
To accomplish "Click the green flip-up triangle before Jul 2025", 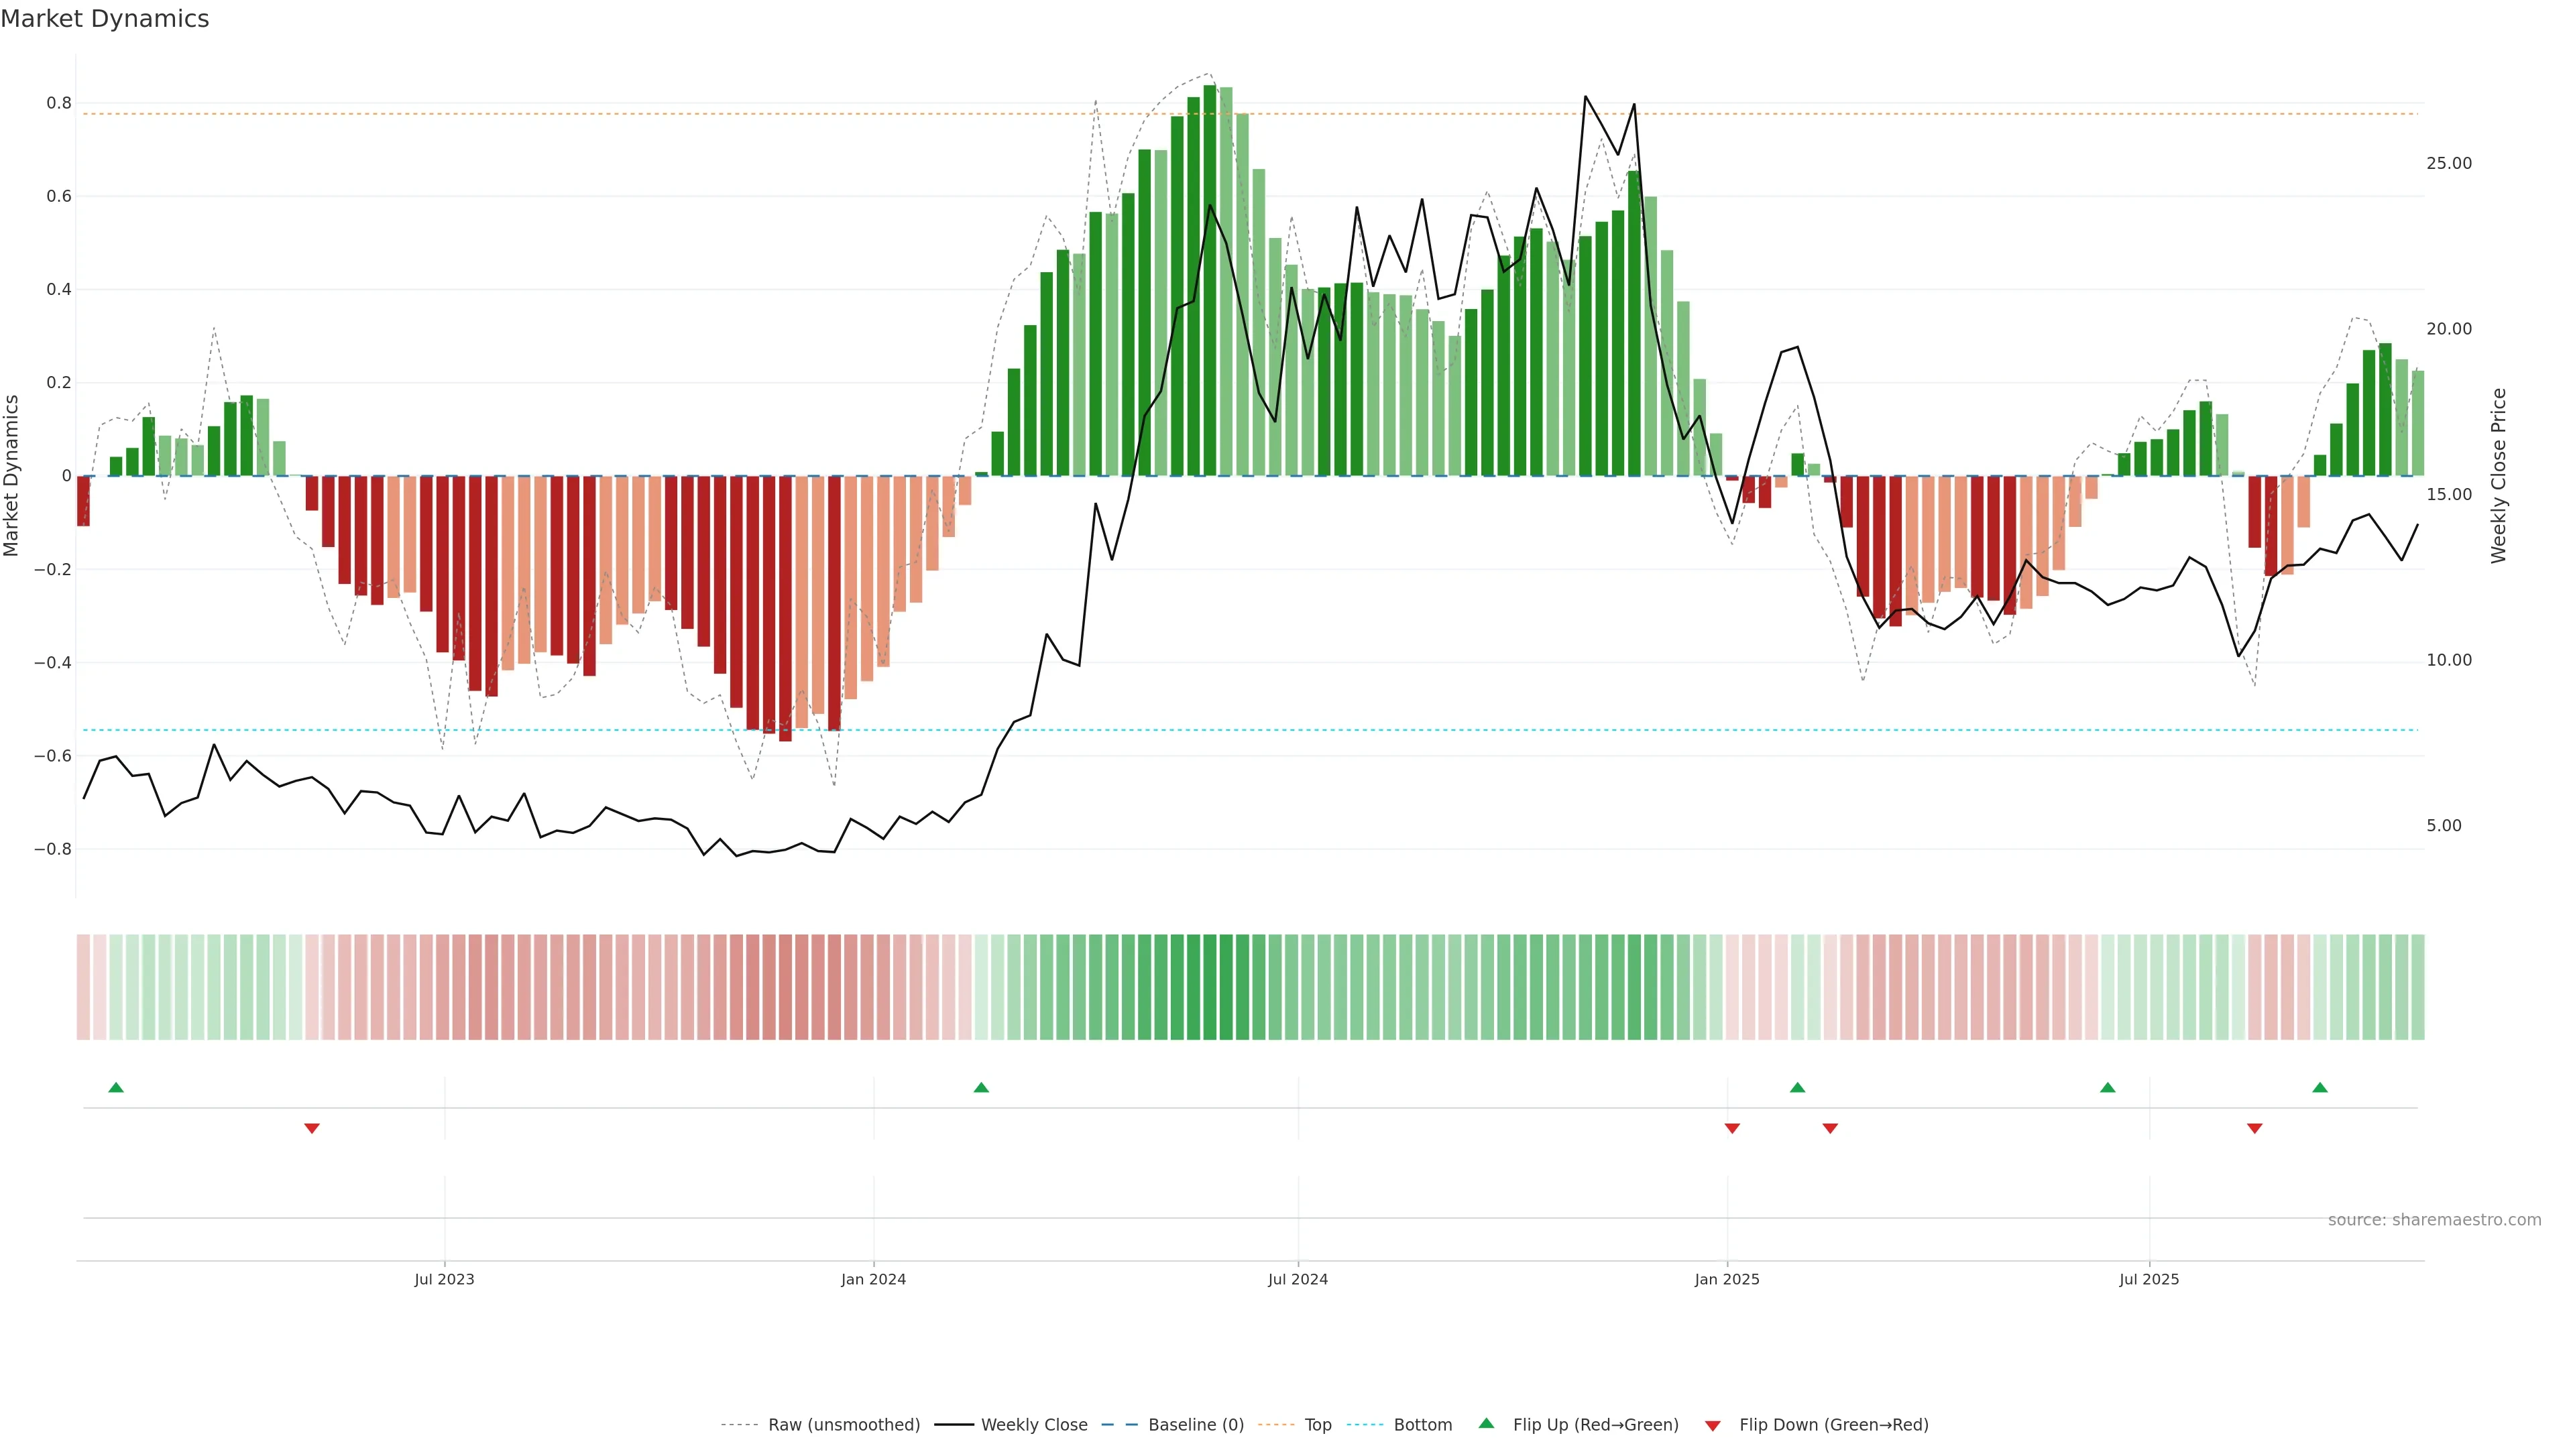I will (2107, 1087).
